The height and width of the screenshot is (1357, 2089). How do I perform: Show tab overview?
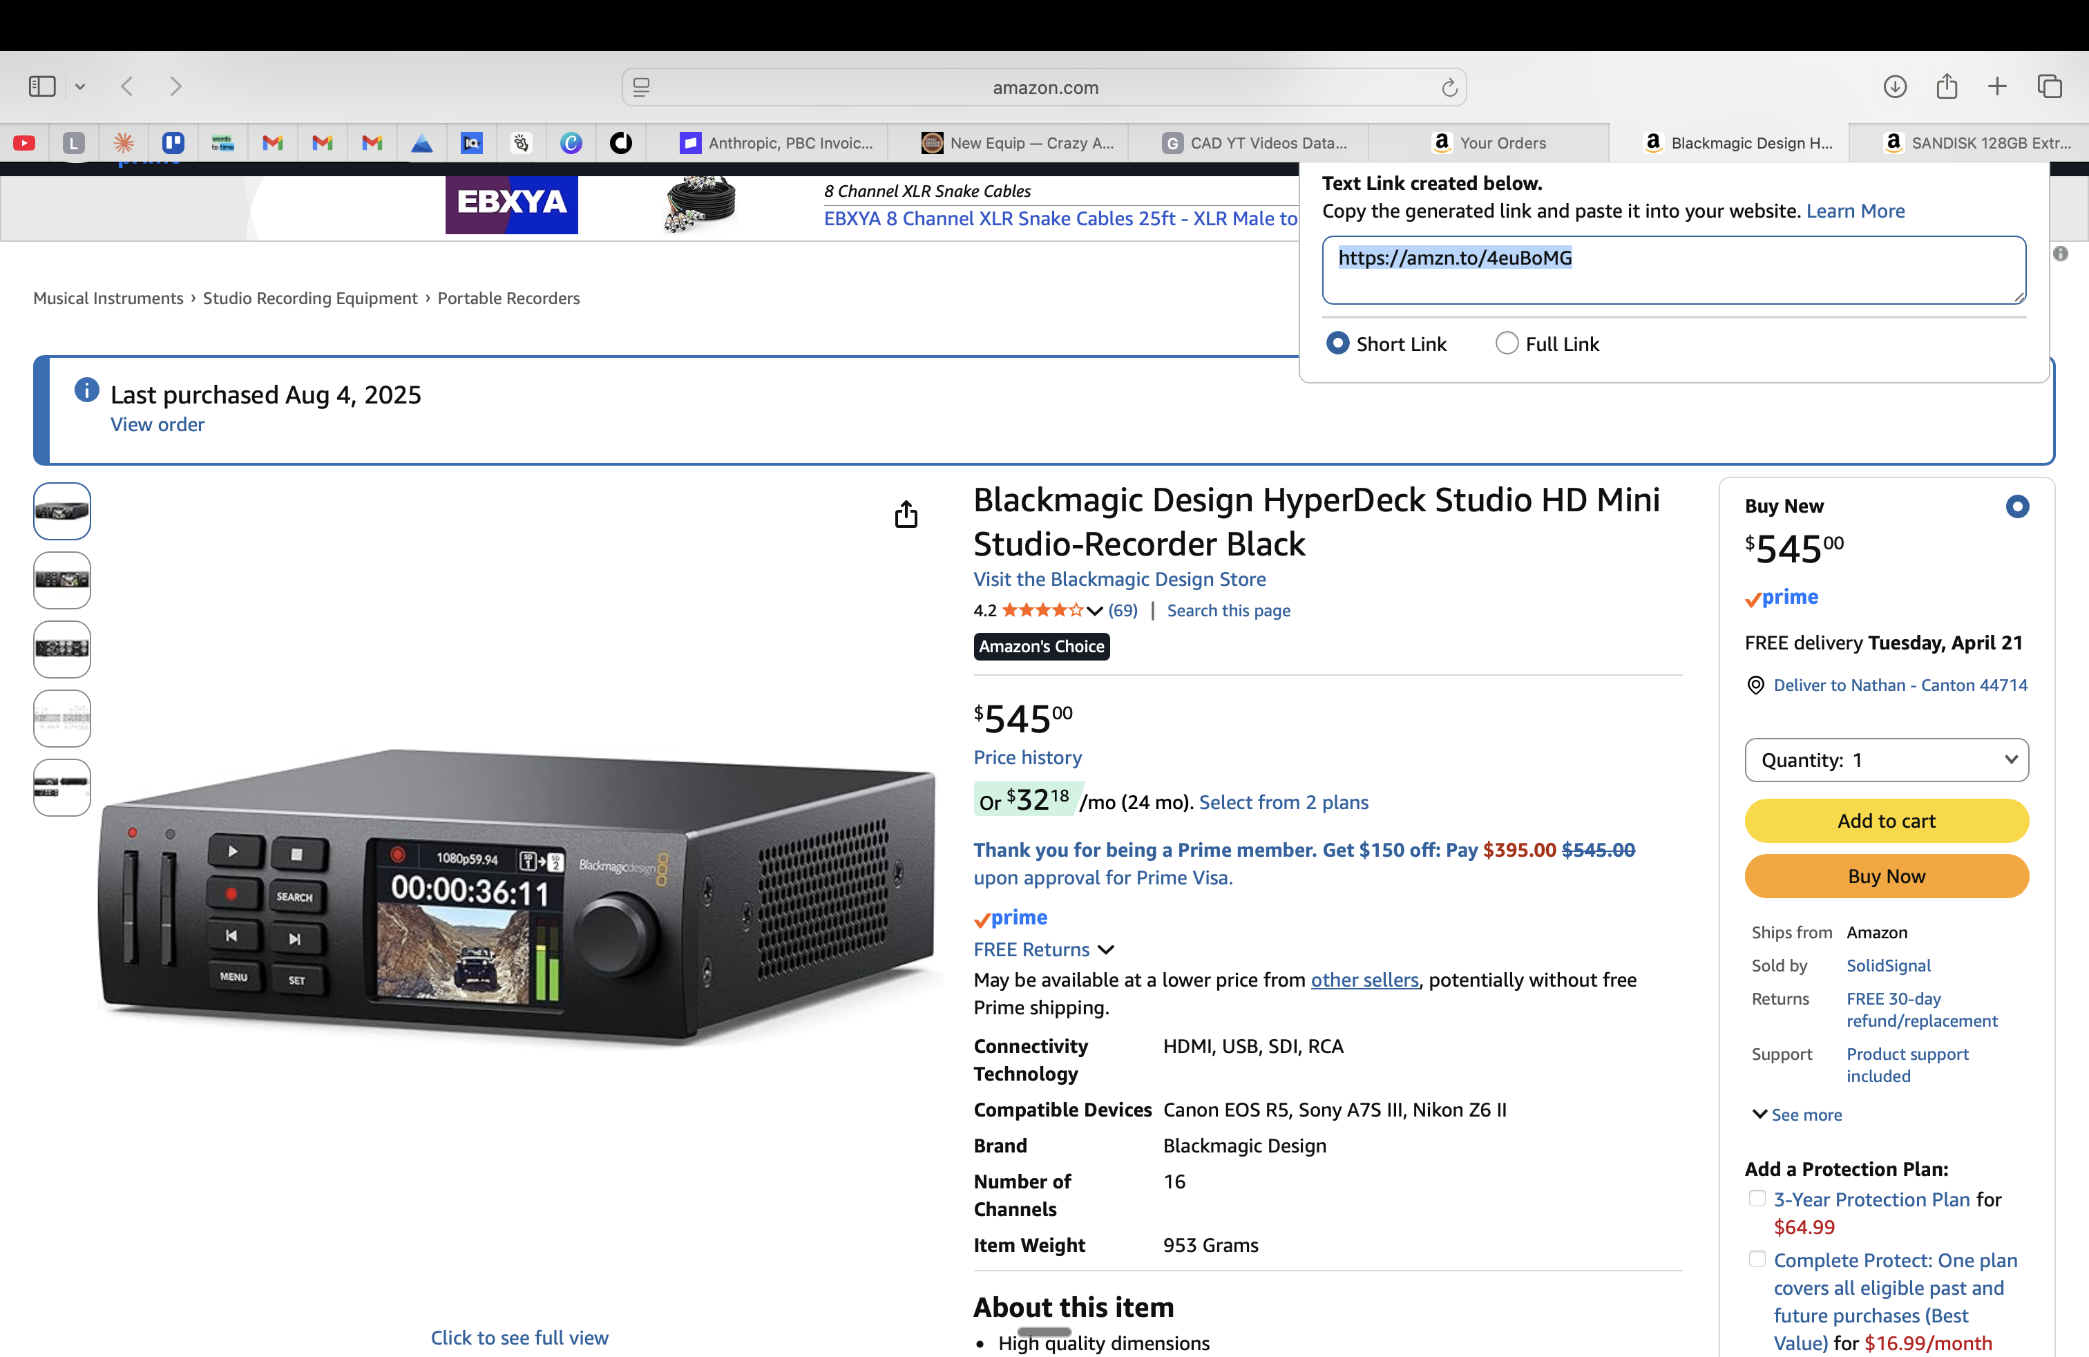pyautogui.click(x=2050, y=86)
